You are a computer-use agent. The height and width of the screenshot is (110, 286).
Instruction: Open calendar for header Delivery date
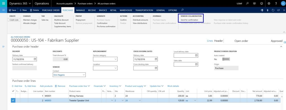(35, 59)
